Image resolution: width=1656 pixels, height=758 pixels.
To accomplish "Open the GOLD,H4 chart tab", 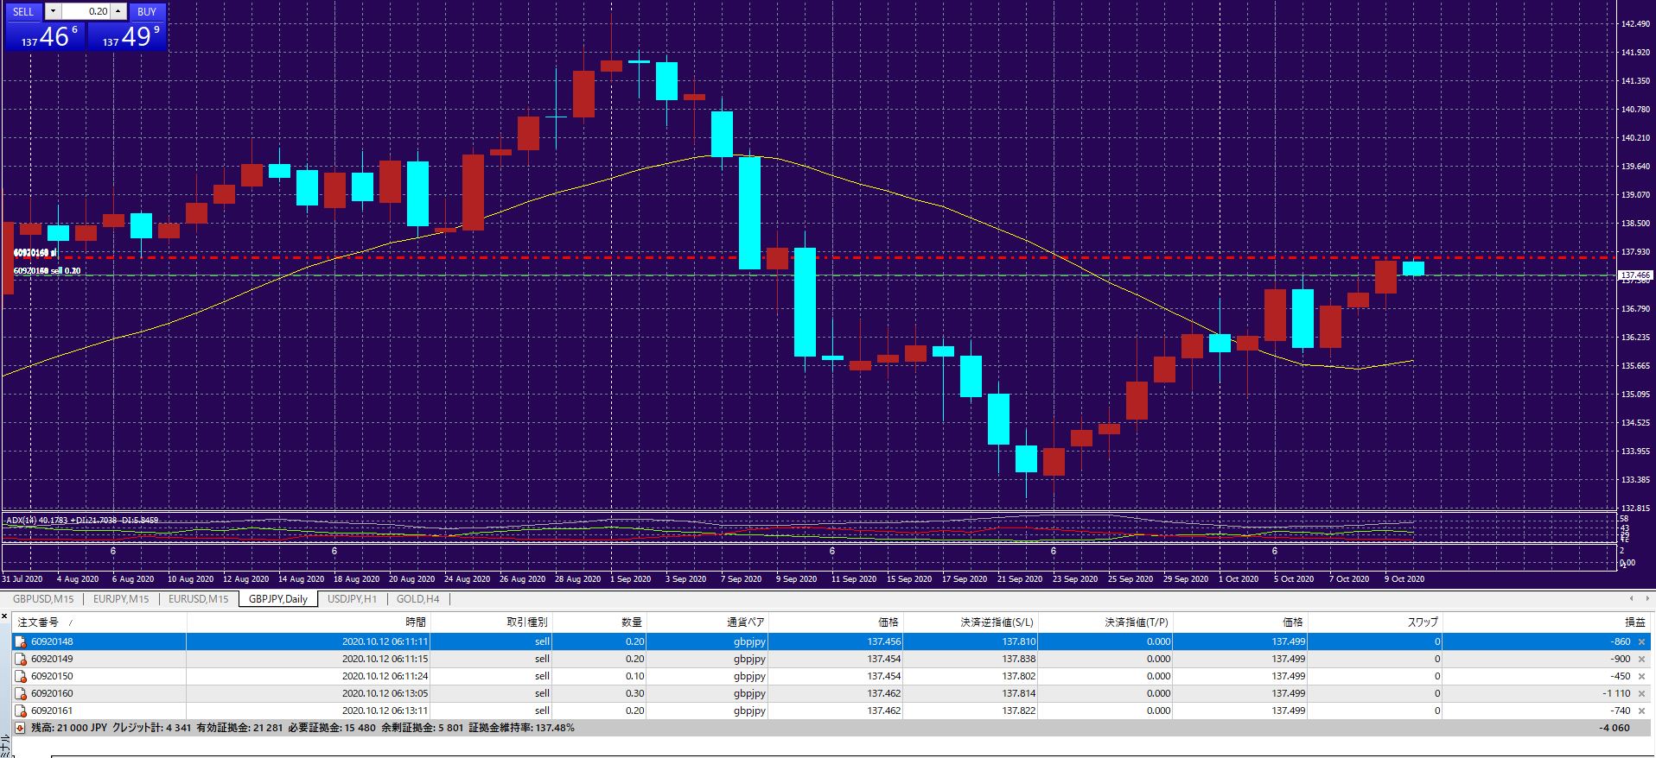I will point(418,599).
